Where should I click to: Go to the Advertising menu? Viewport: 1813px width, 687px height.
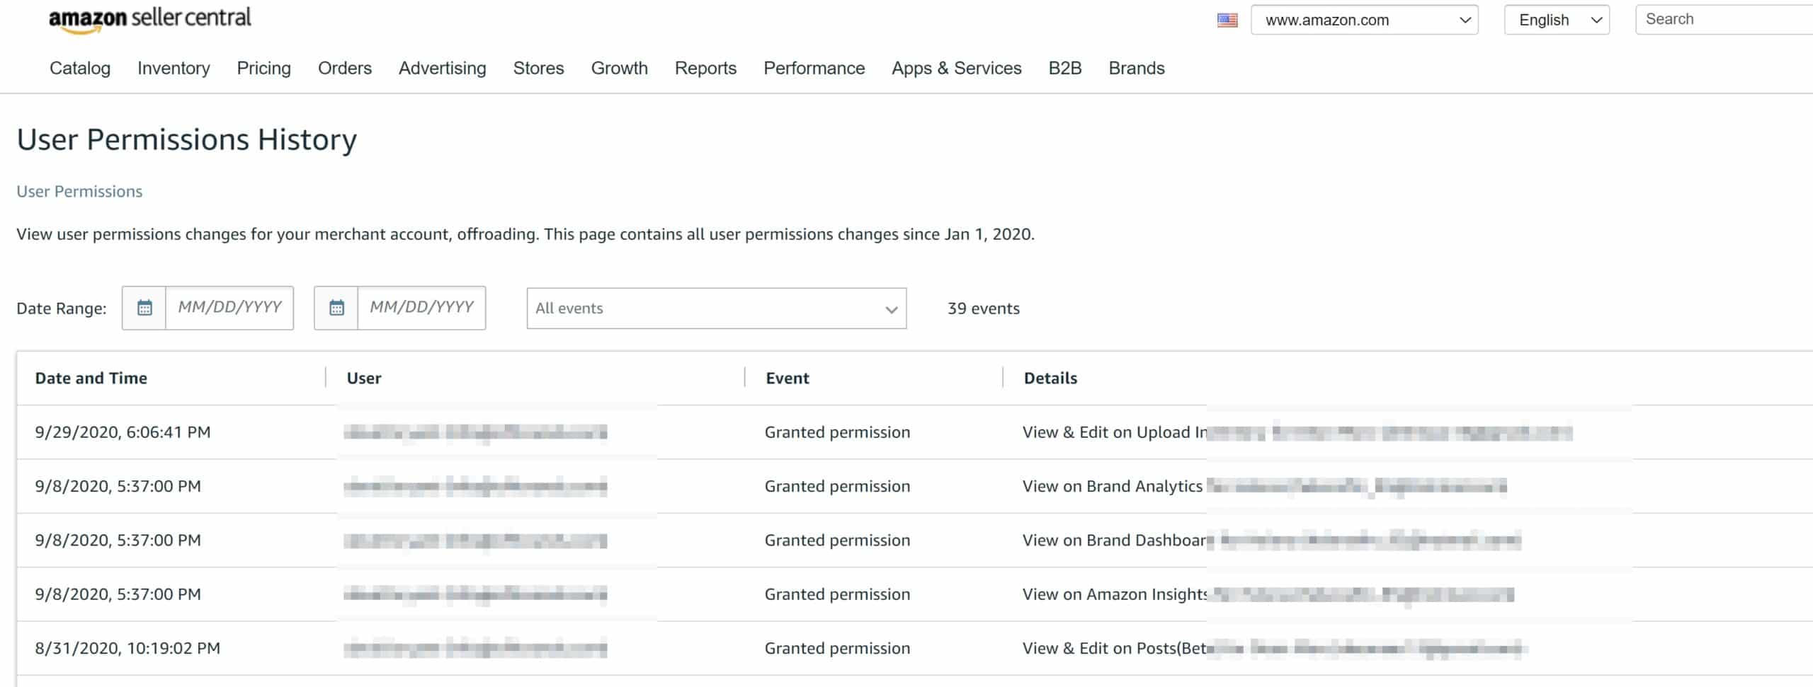click(442, 68)
